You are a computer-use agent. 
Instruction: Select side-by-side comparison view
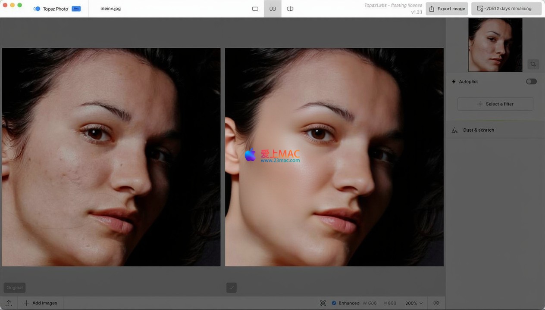point(272,9)
